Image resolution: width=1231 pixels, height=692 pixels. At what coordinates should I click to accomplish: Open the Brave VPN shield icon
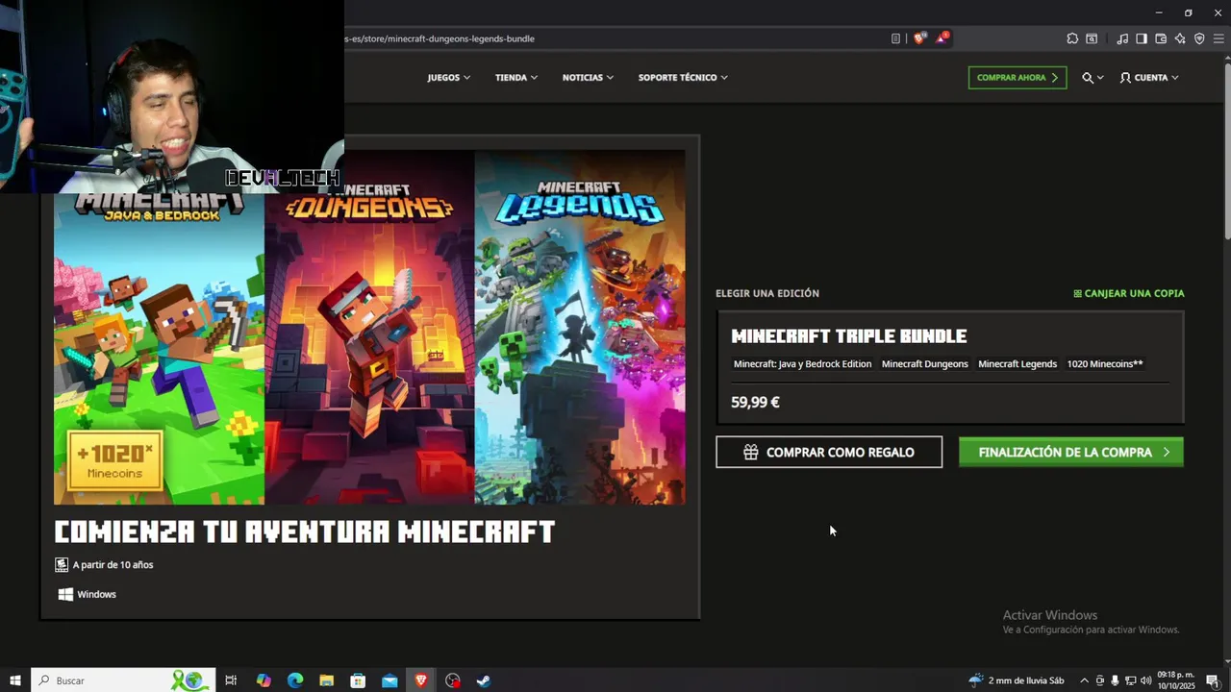(1199, 38)
